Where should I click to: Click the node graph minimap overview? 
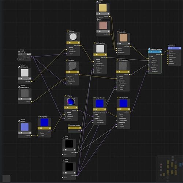170,169
